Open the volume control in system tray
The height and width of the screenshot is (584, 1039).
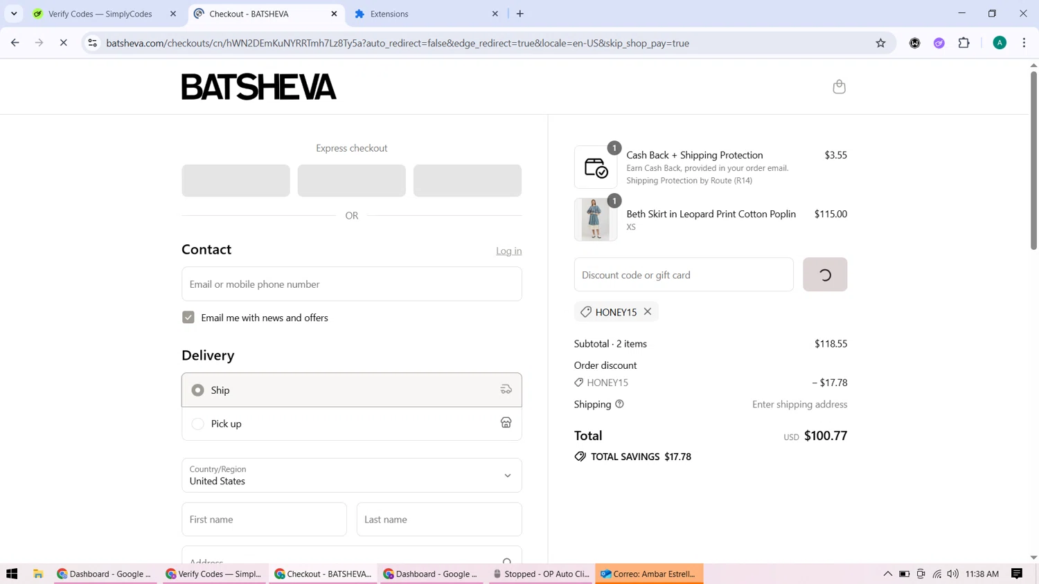click(x=953, y=574)
